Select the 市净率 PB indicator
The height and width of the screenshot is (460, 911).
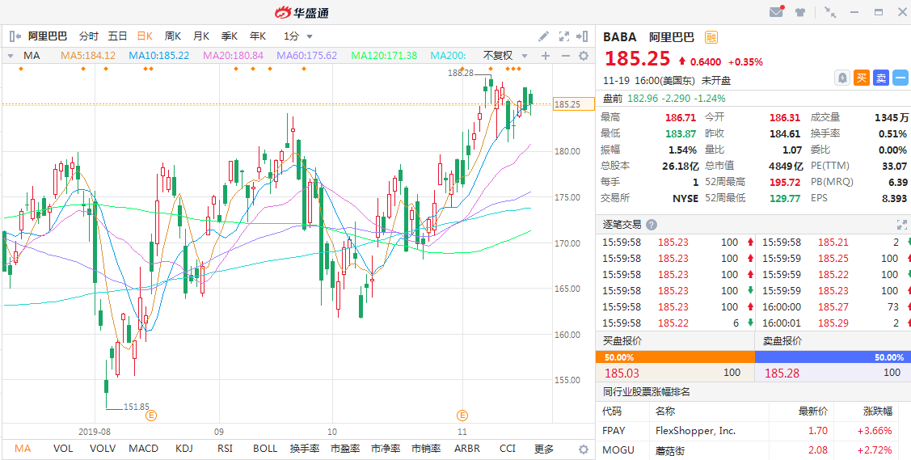[386, 449]
